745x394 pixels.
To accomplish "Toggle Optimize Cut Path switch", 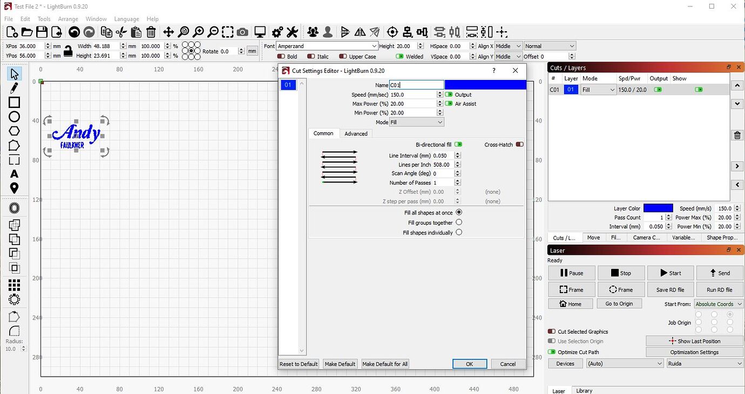I will tap(551, 352).
